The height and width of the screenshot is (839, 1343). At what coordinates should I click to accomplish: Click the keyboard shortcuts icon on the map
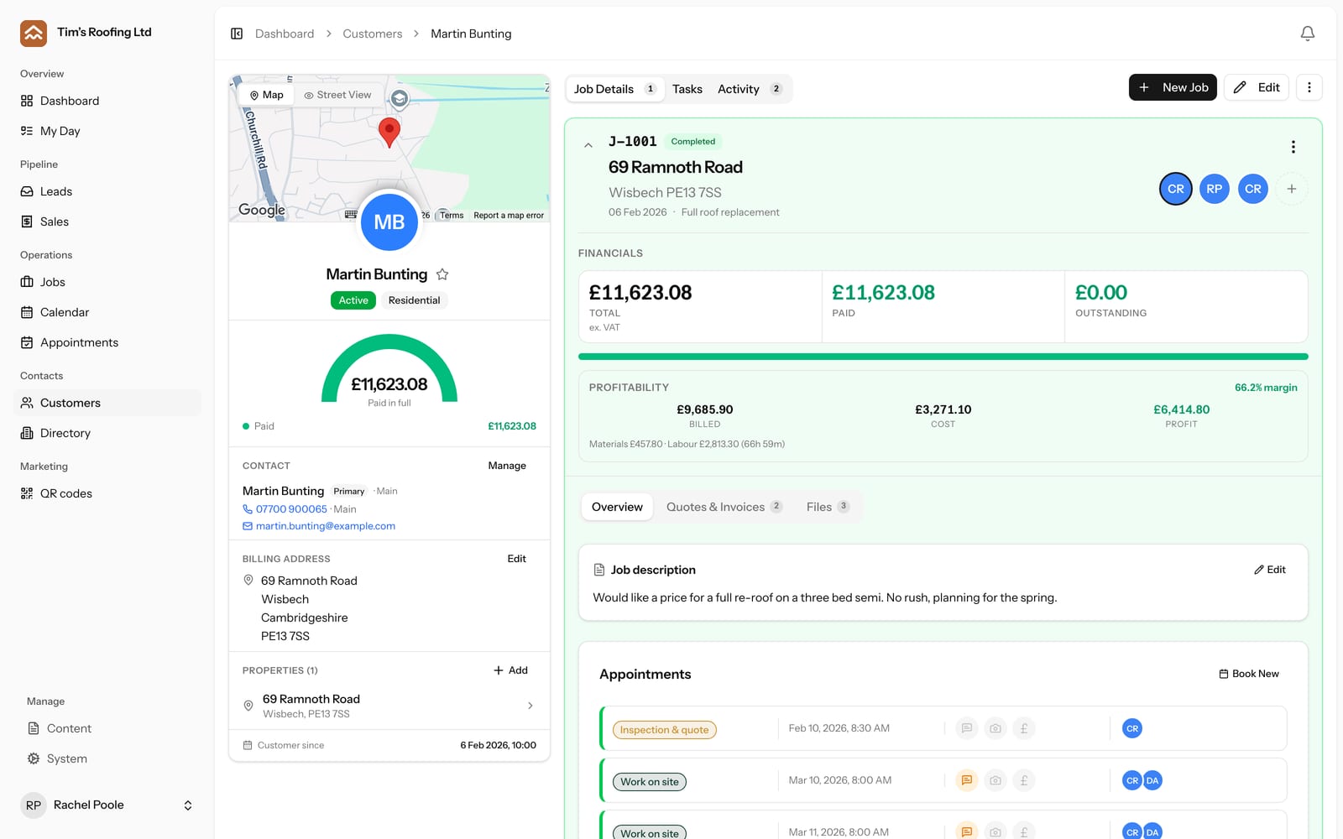pos(351,215)
